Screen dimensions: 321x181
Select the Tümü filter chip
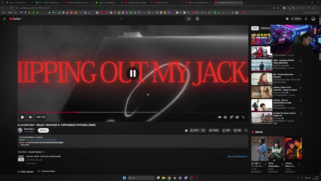tap(255, 28)
